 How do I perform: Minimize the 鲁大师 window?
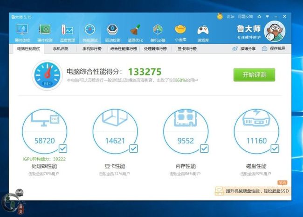click(276, 17)
